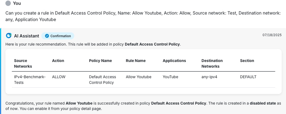Click the 'Here is your rule recommendation' sentence

click(93, 44)
